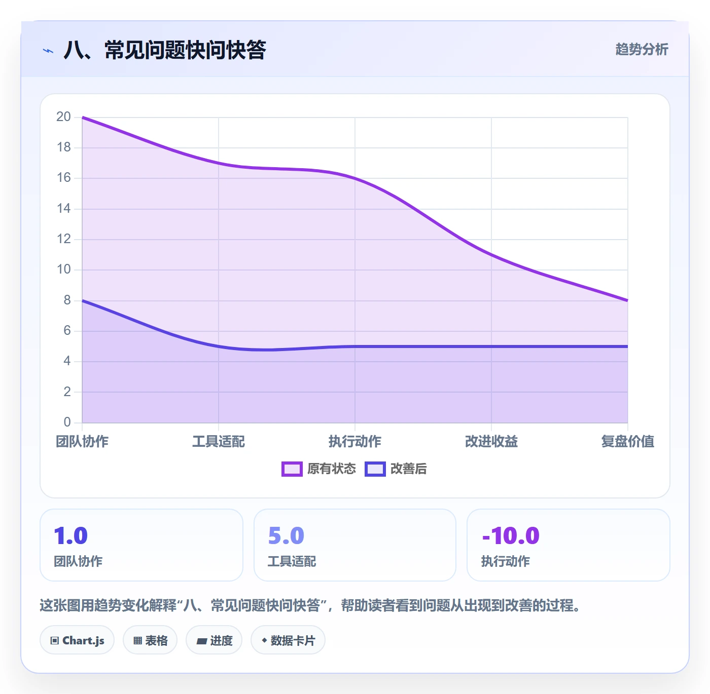Open the 1.0 团队协作 stat card
The image size is (710, 694).
(141, 545)
